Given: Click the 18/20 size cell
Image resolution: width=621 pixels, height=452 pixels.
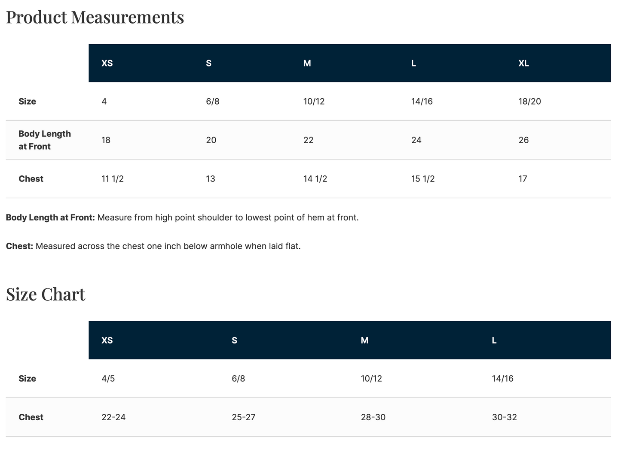Looking at the screenshot, I should 529,102.
